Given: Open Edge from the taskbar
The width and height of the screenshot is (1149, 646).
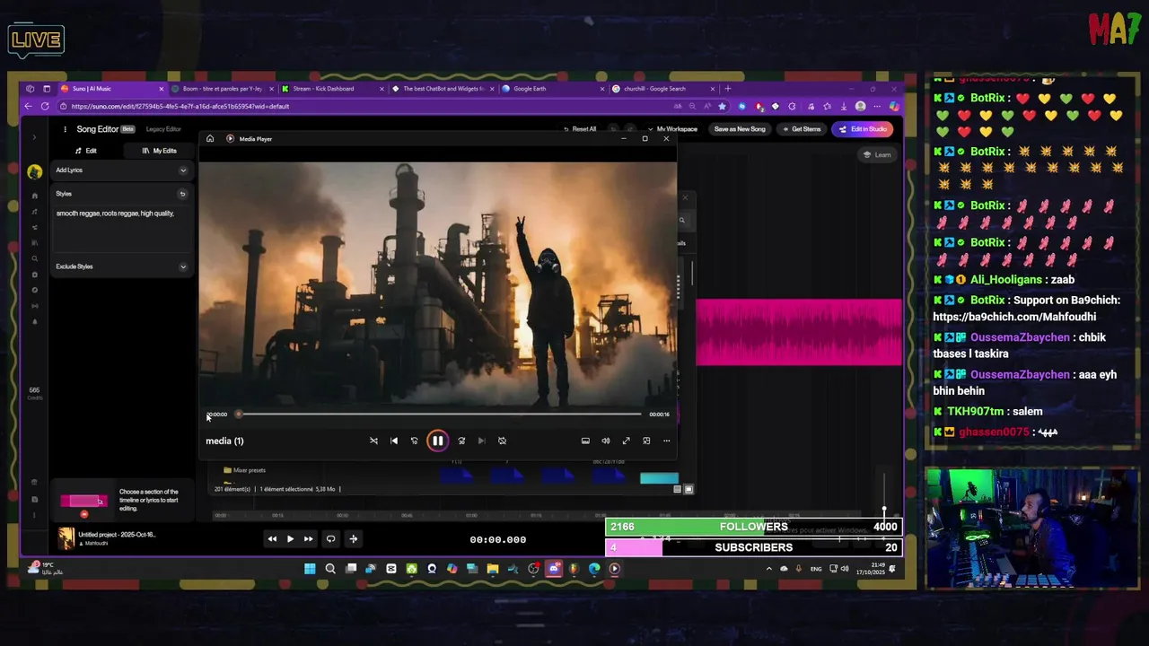Looking at the screenshot, I should coord(594,569).
